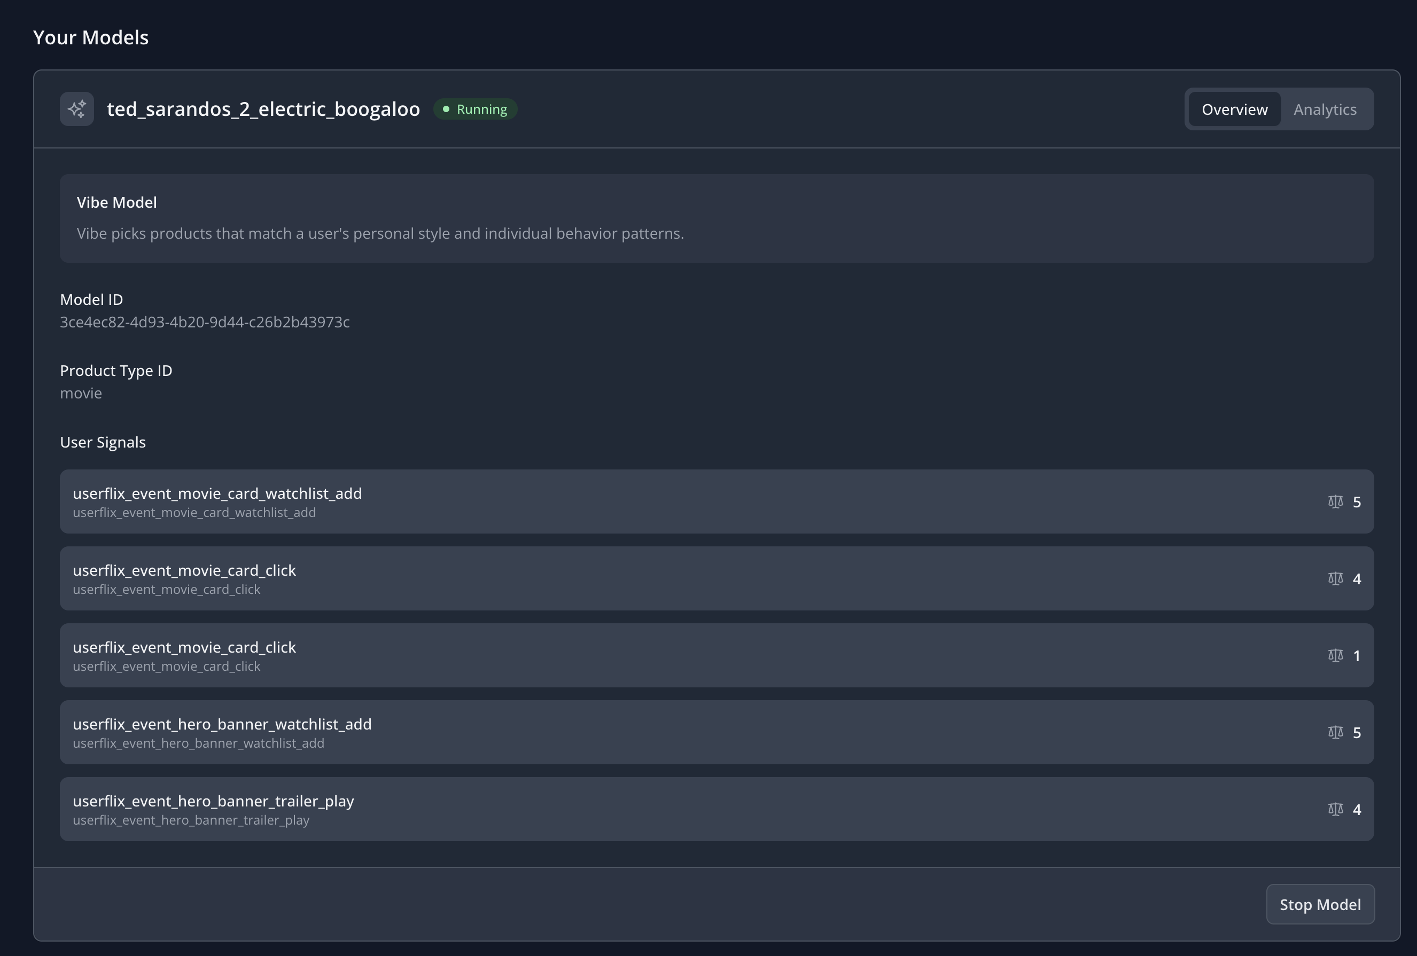Click the Product Type ID label
The height and width of the screenshot is (956, 1417).
(116, 371)
